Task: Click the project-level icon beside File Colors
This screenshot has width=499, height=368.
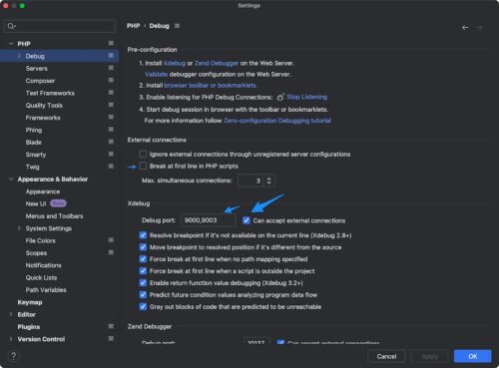Action: (x=111, y=240)
